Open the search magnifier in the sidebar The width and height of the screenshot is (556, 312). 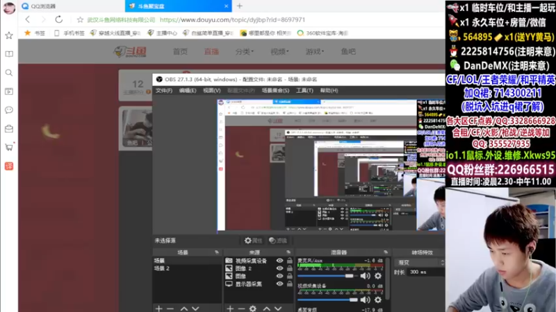coord(9,73)
